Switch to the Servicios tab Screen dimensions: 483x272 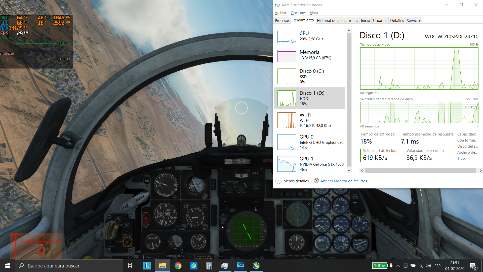[414, 21]
